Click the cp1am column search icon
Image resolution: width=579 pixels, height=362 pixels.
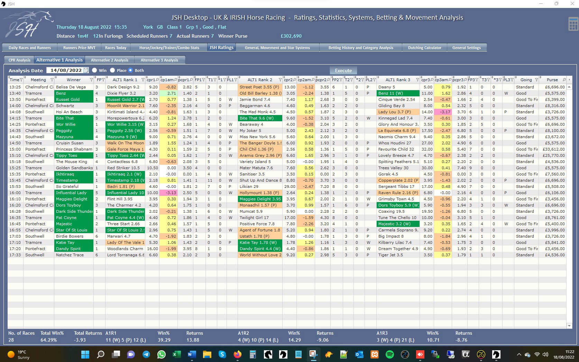click(176, 80)
